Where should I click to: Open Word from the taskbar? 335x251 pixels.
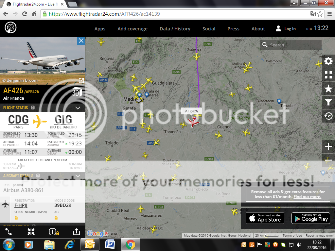110,244
